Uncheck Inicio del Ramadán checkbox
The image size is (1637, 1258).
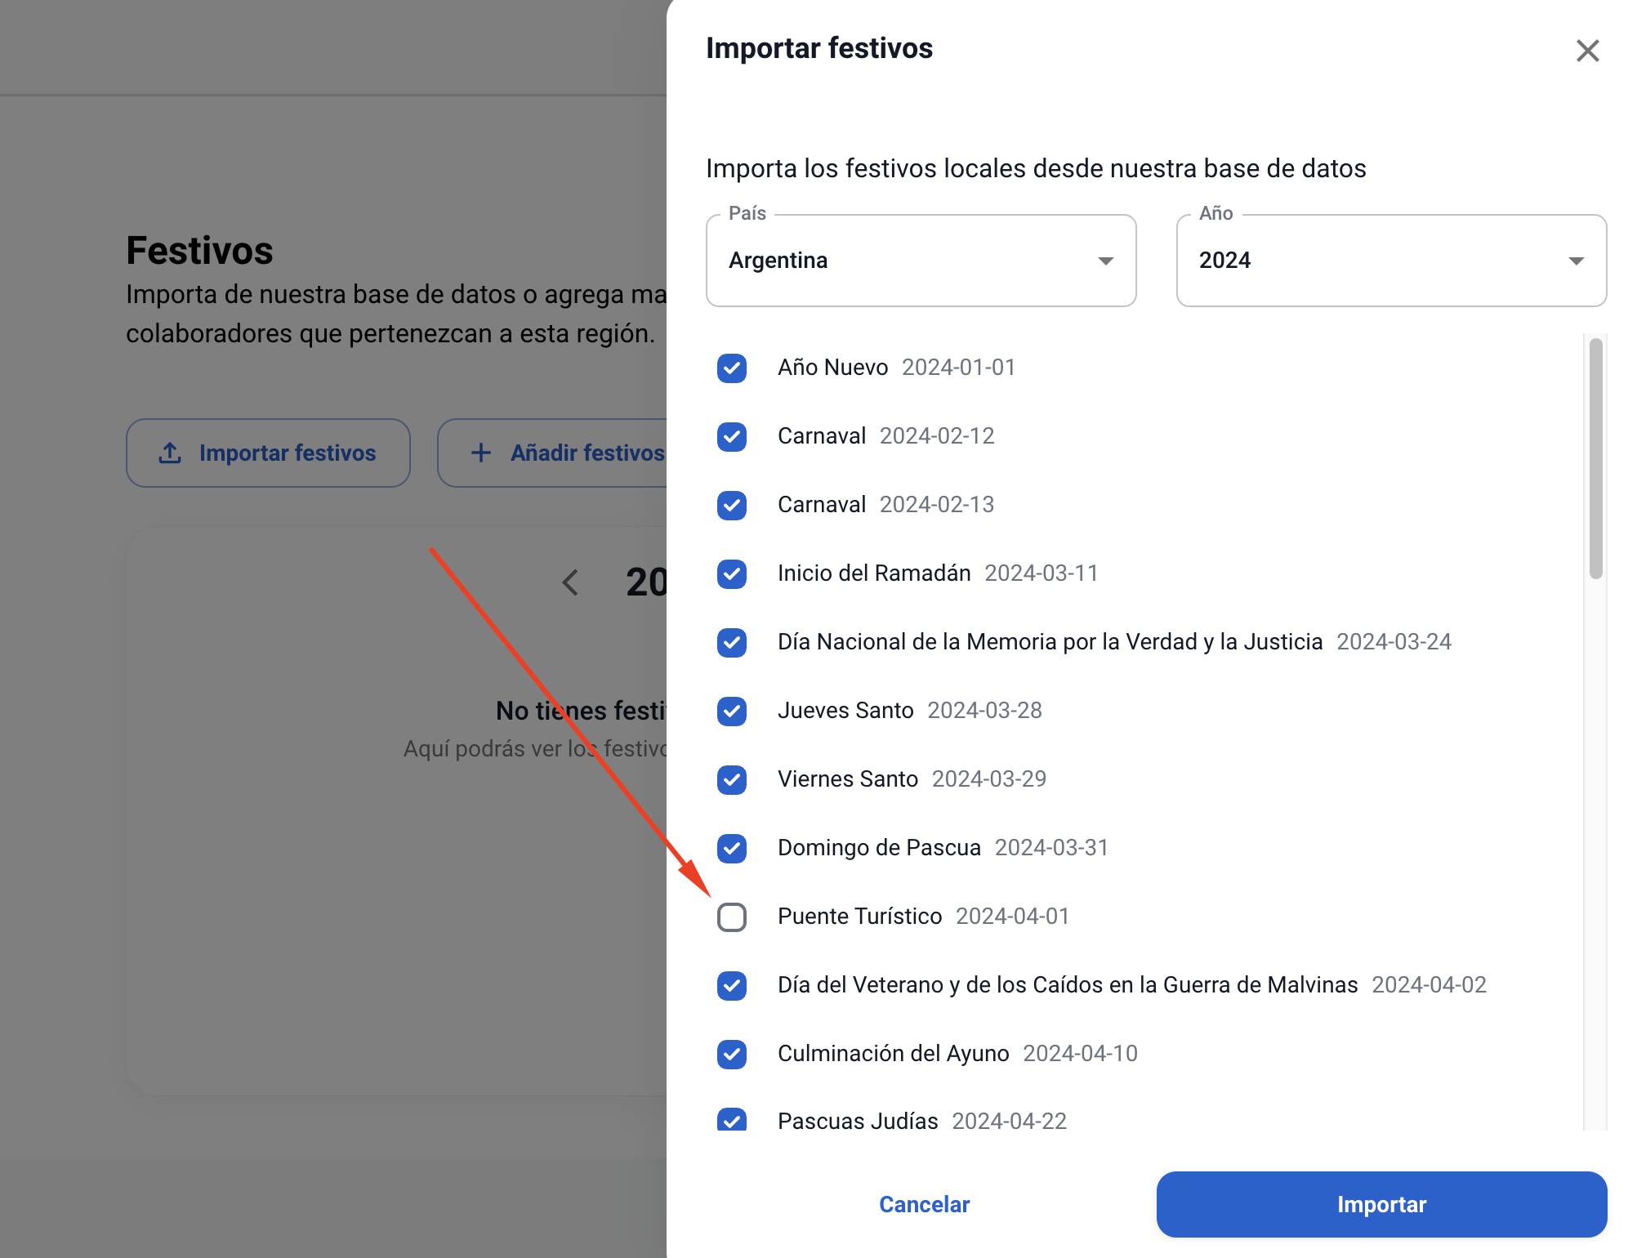[x=732, y=573]
